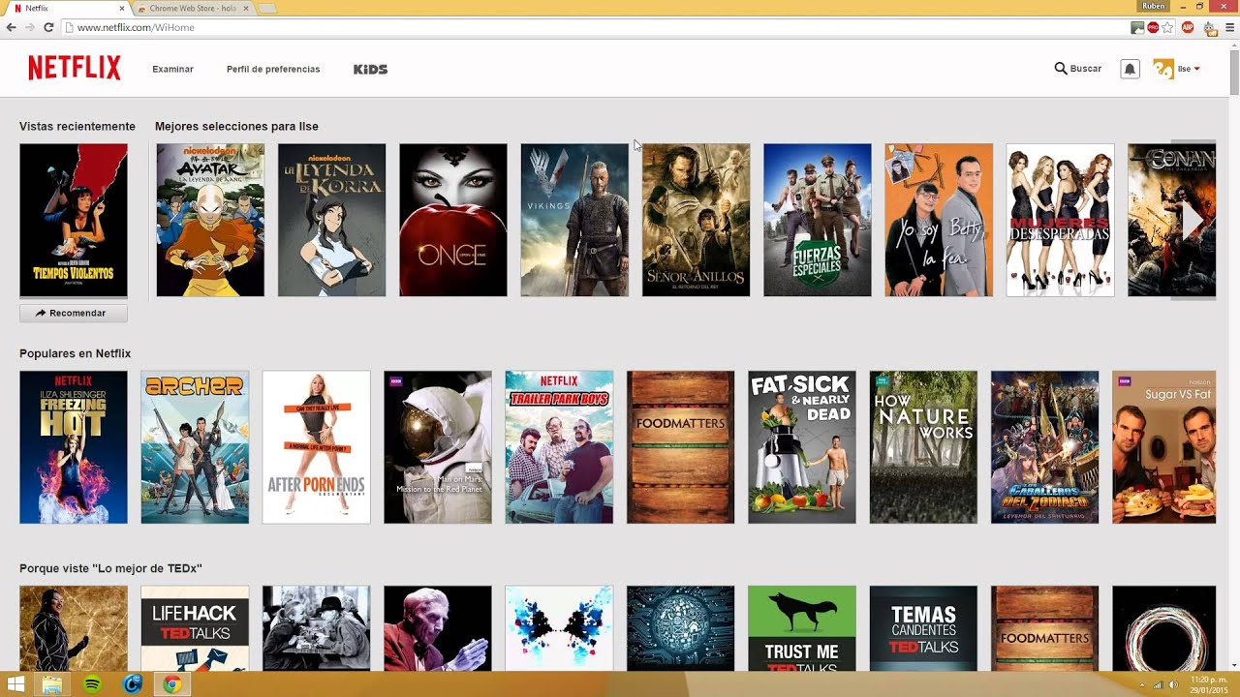
Task: Open La Leyenda de Korra poster
Action: pyautogui.click(x=331, y=221)
